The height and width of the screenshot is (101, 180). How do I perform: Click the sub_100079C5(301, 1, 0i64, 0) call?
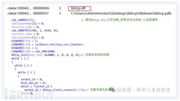pos(35,31)
